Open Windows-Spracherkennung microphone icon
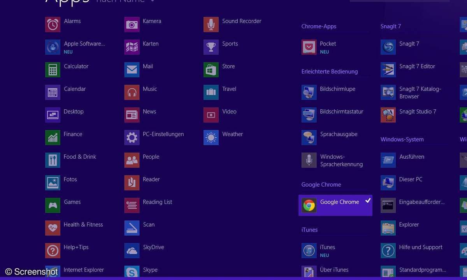 click(x=309, y=160)
